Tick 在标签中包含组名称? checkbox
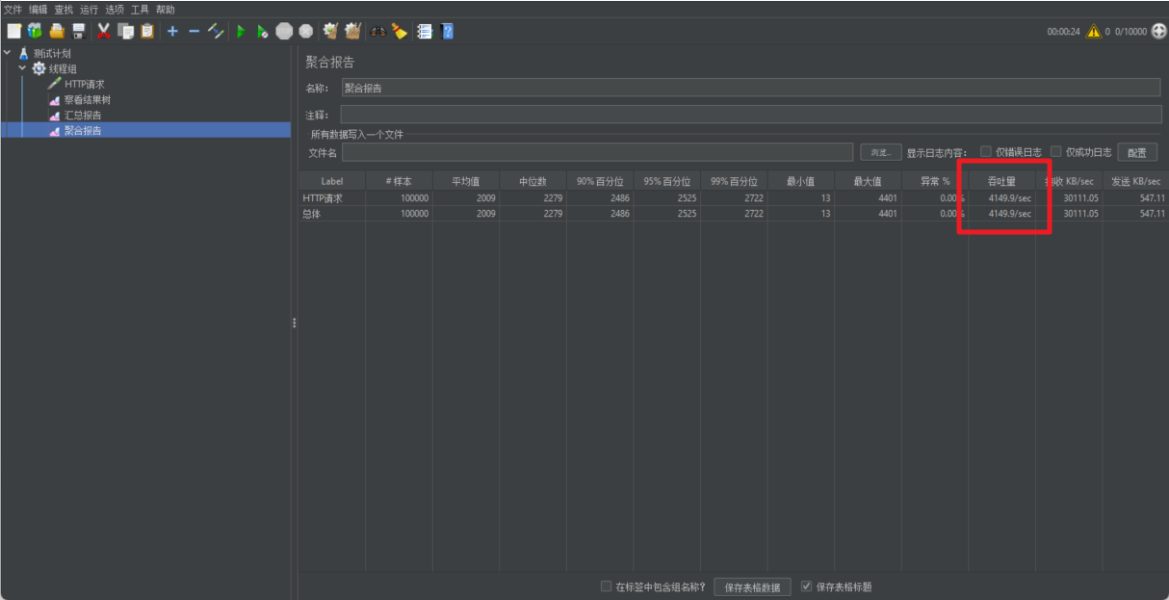 pos(606,586)
